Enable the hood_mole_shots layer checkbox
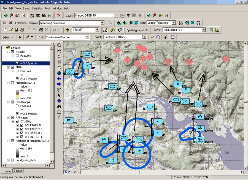 point(12,160)
